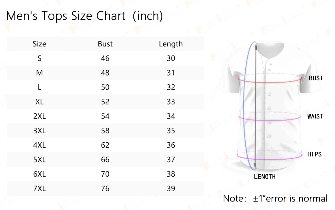Click the Men's Tops Size Chart title
Screen dimensions: 335x210
tap(85, 16)
